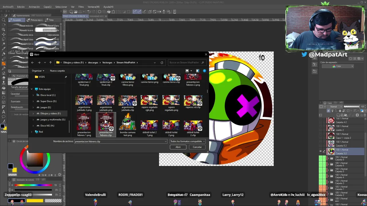The height and width of the screenshot is (206, 367).
Task: Toggle the preview pane icon in dialog
Action: [x=198, y=71]
